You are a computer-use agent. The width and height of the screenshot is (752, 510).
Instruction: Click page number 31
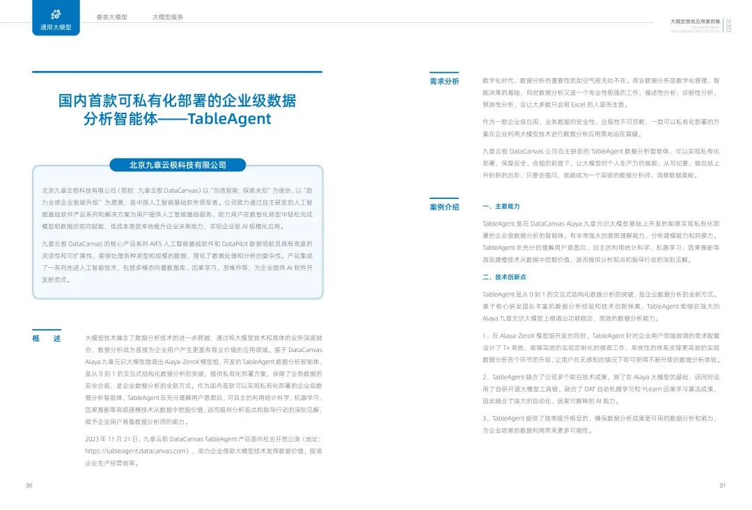click(x=722, y=486)
